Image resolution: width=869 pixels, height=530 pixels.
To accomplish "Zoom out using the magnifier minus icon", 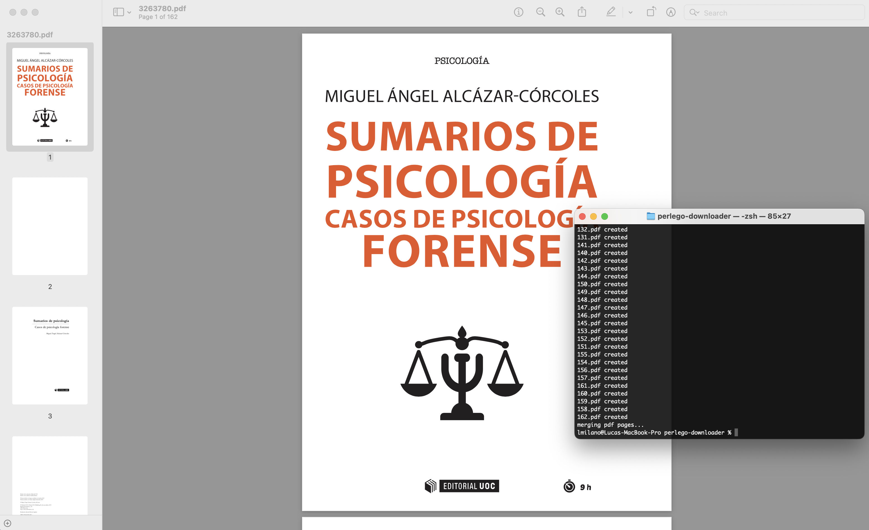I will tap(540, 12).
